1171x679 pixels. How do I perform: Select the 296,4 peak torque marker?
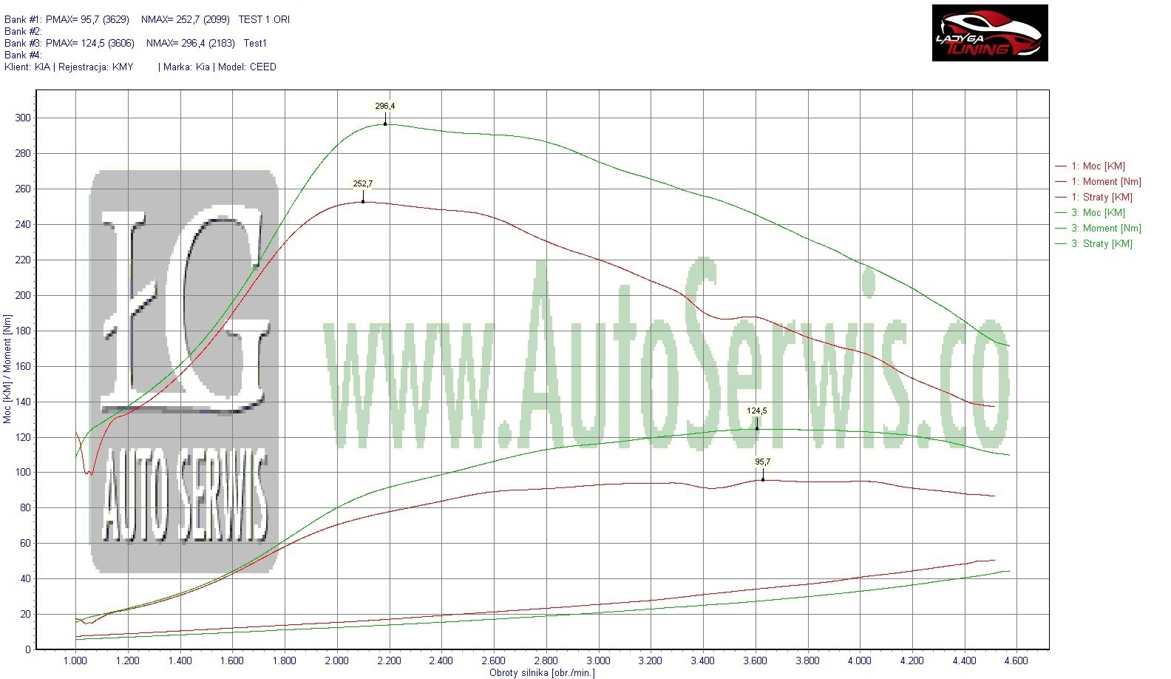(384, 107)
